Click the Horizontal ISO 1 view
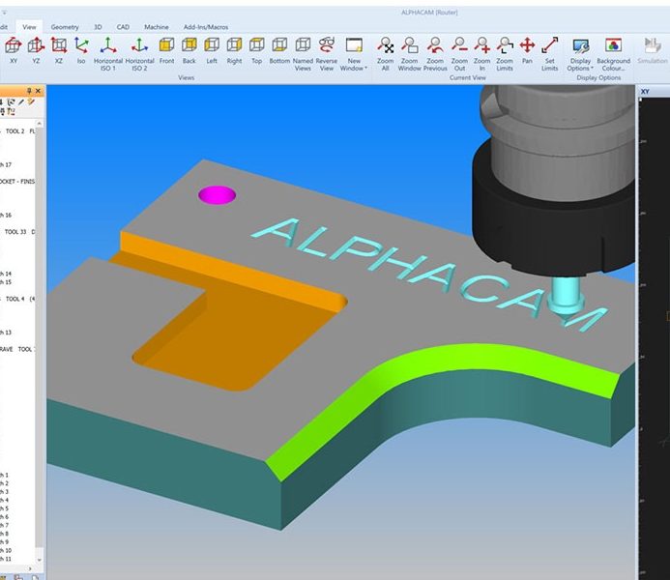Viewport: 670px width, 580px height. point(108,50)
